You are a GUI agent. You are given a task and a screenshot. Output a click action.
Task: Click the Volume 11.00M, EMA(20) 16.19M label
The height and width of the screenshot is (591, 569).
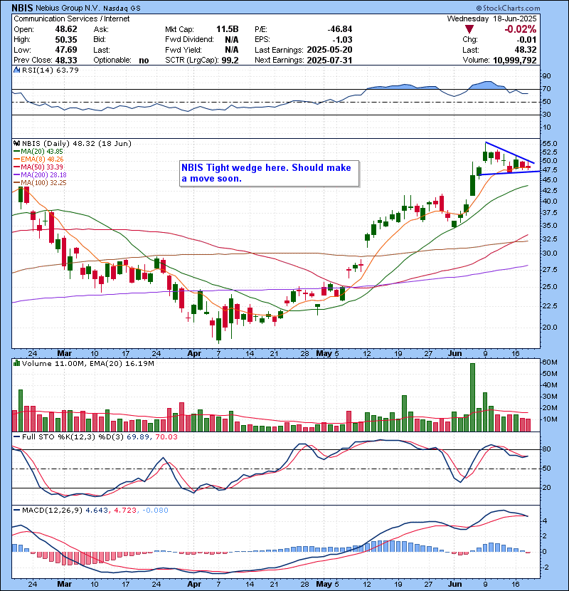(87, 364)
